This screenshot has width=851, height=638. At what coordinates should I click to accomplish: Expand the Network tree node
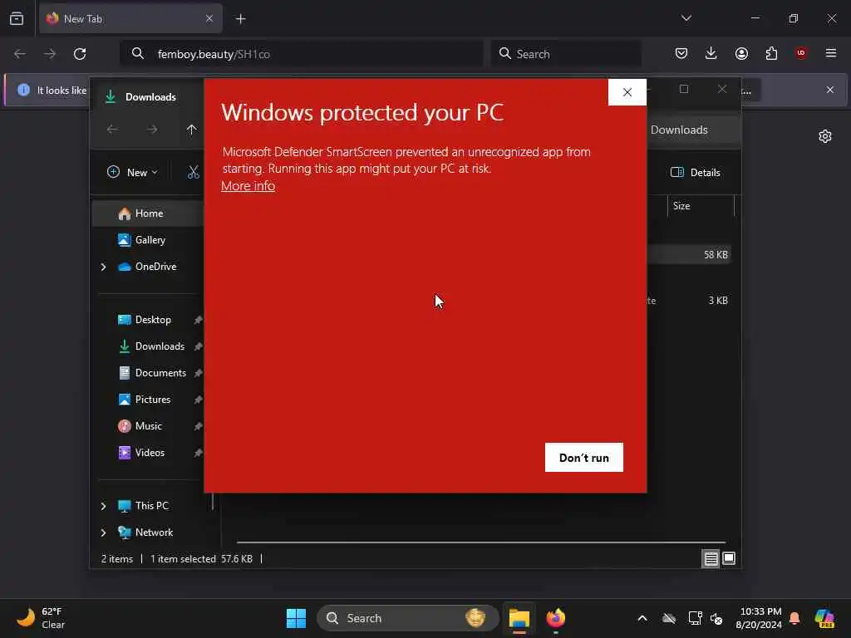tap(103, 532)
